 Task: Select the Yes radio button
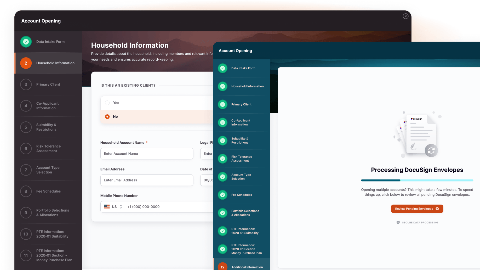(x=107, y=103)
